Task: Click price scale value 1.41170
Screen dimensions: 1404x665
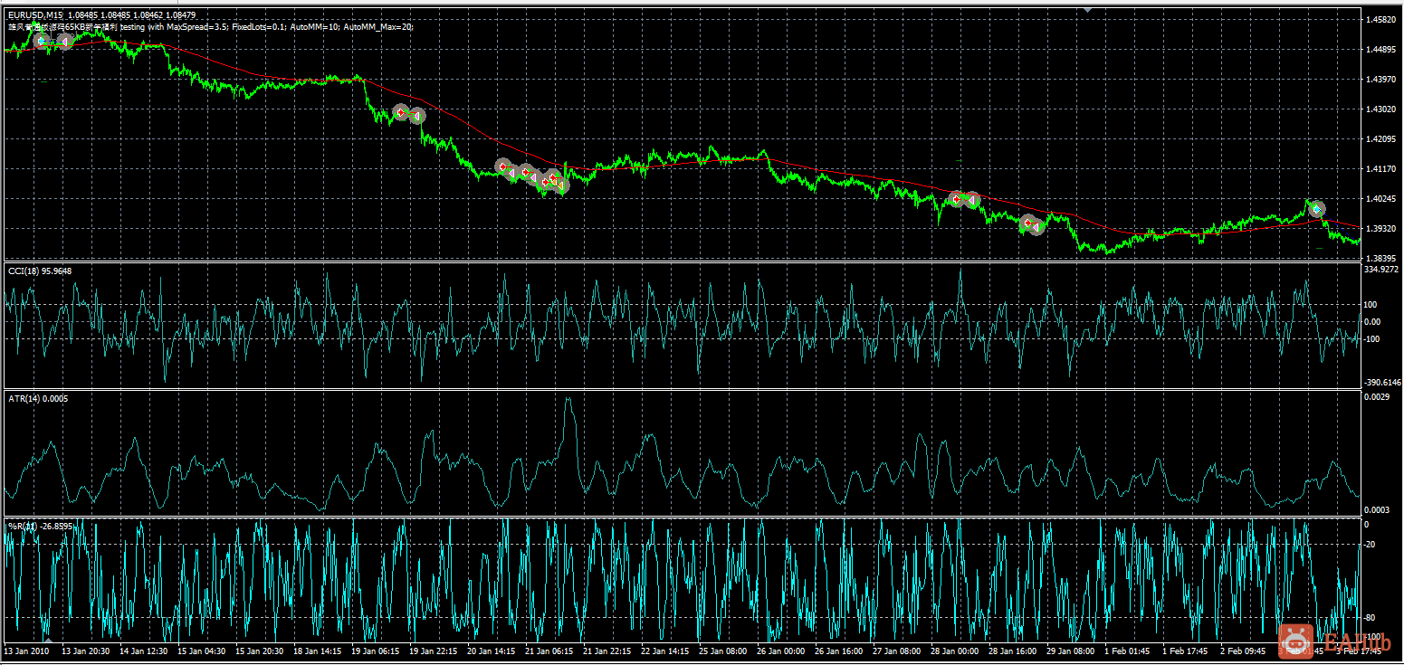Action: tap(1382, 168)
